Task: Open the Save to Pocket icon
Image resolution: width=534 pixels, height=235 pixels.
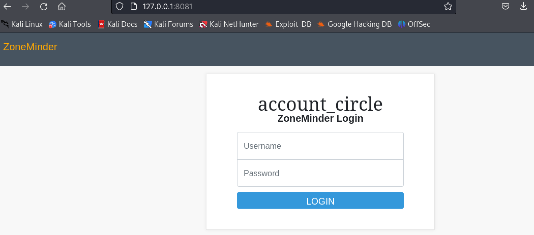Action: click(x=505, y=6)
